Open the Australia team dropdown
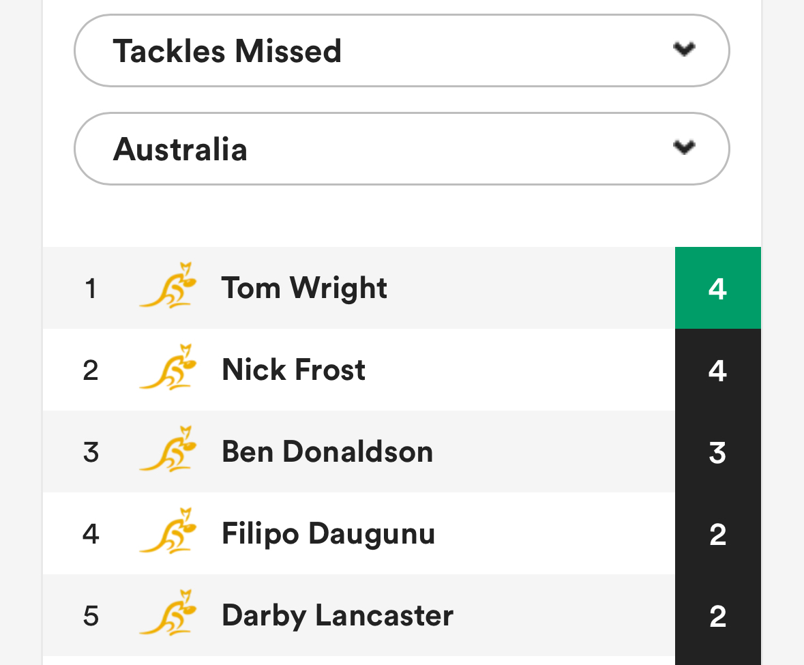This screenshot has width=804, height=665. [x=402, y=149]
